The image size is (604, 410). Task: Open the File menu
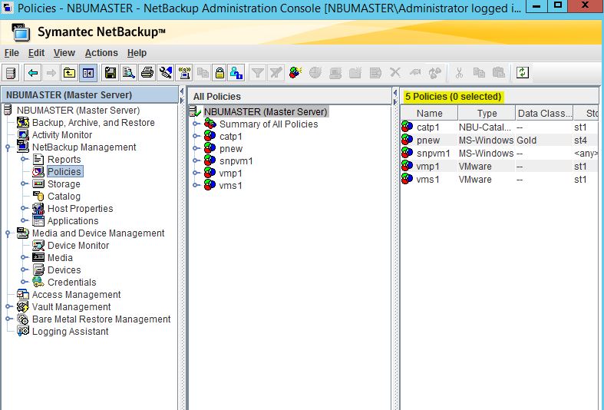tap(12, 53)
